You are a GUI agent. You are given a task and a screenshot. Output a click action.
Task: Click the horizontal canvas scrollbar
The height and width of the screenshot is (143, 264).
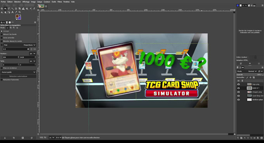(x=134, y=134)
